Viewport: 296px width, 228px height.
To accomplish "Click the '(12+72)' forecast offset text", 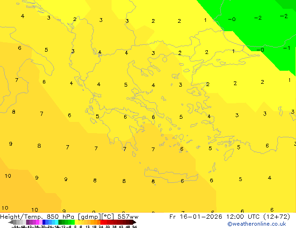I will [x=276, y=217].
